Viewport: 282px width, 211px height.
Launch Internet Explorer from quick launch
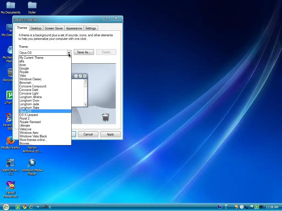[x=31, y=207]
